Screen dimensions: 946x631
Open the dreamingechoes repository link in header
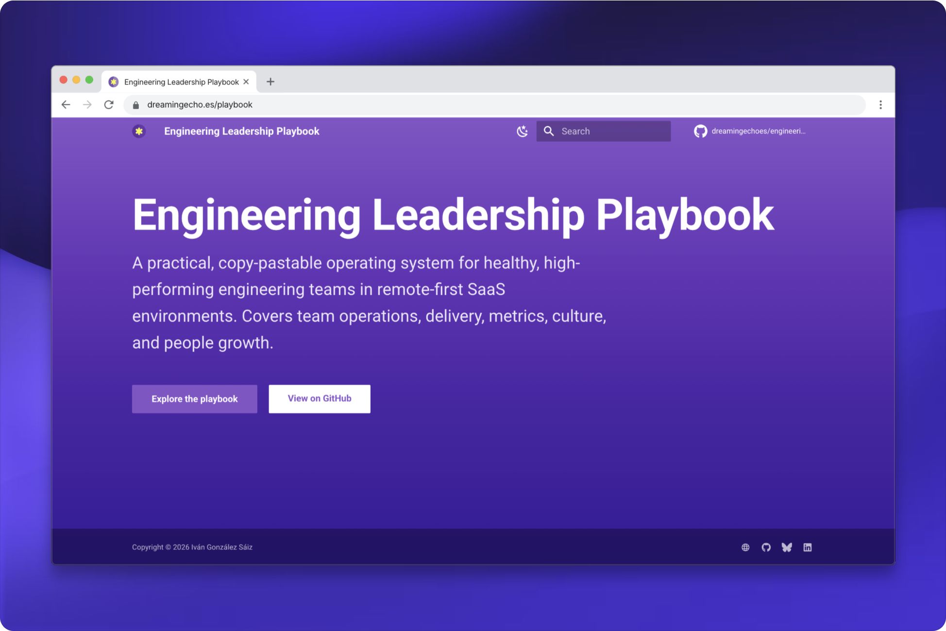click(x=758, y=131)
